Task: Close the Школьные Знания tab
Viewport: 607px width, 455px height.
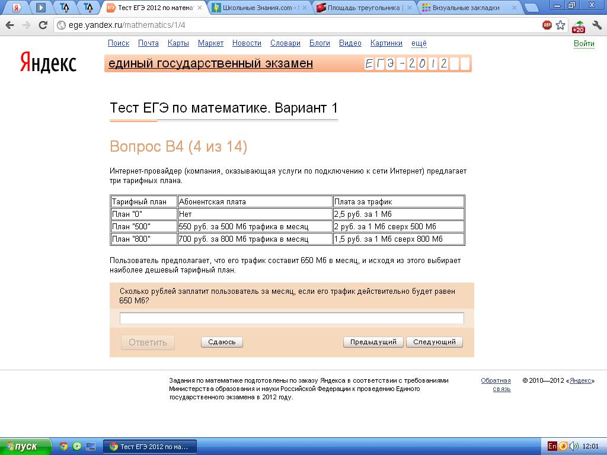Action: (305, 8)
